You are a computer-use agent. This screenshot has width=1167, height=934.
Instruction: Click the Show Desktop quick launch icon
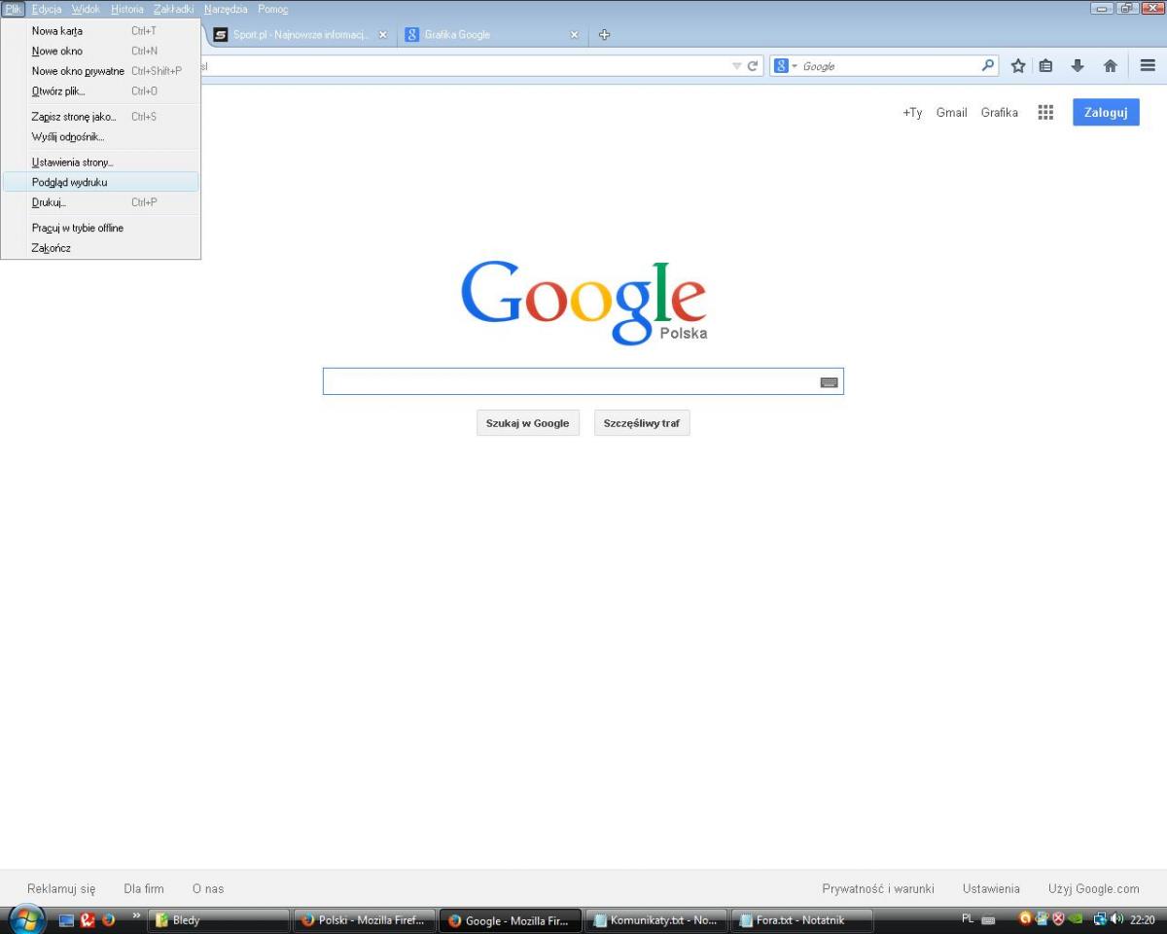(67, 920)
